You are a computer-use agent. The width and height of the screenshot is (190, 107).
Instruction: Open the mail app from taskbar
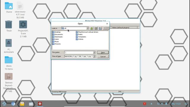(22, 104)
